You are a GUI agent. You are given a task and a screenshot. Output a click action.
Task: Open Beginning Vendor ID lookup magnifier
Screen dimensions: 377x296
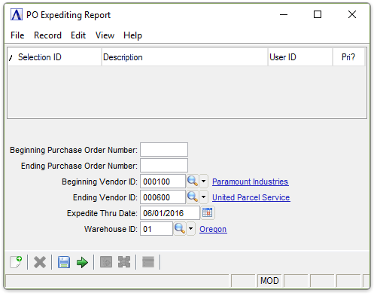(193, 181)
